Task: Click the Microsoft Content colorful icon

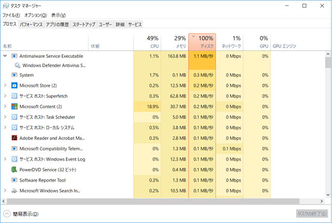Action: 14,106
